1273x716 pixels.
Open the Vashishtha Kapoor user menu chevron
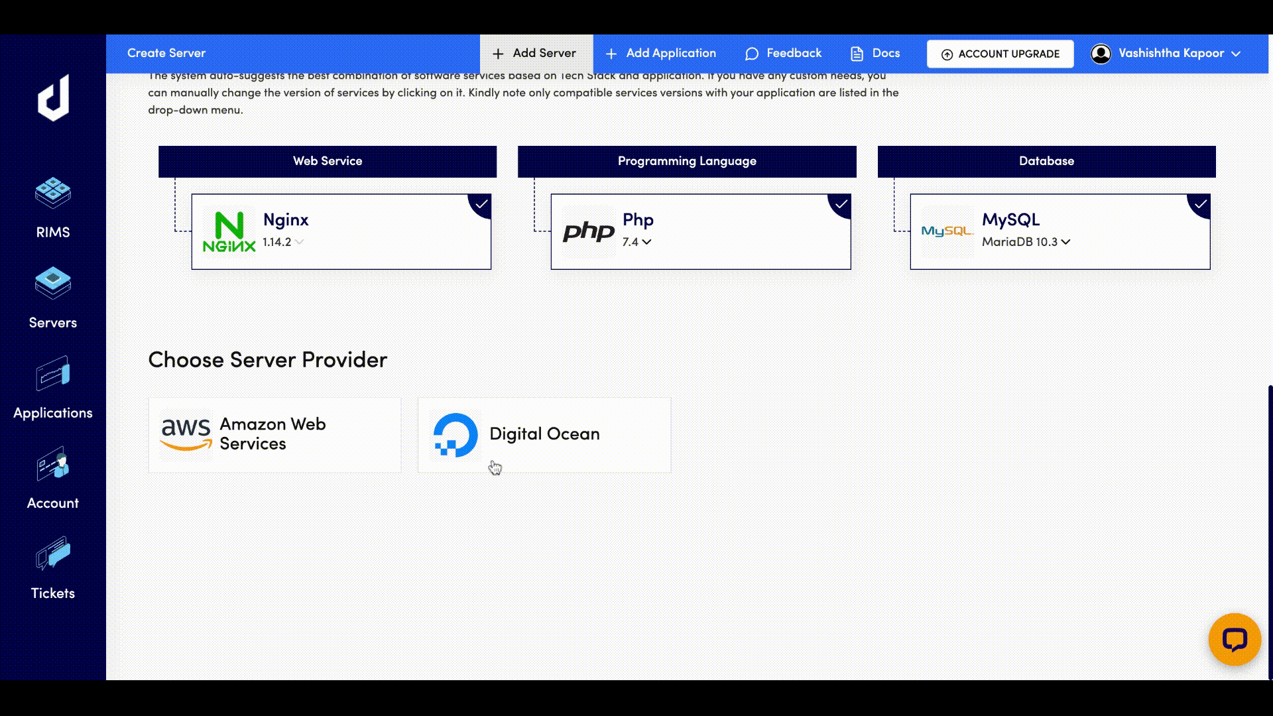(x=1236, y=54)
